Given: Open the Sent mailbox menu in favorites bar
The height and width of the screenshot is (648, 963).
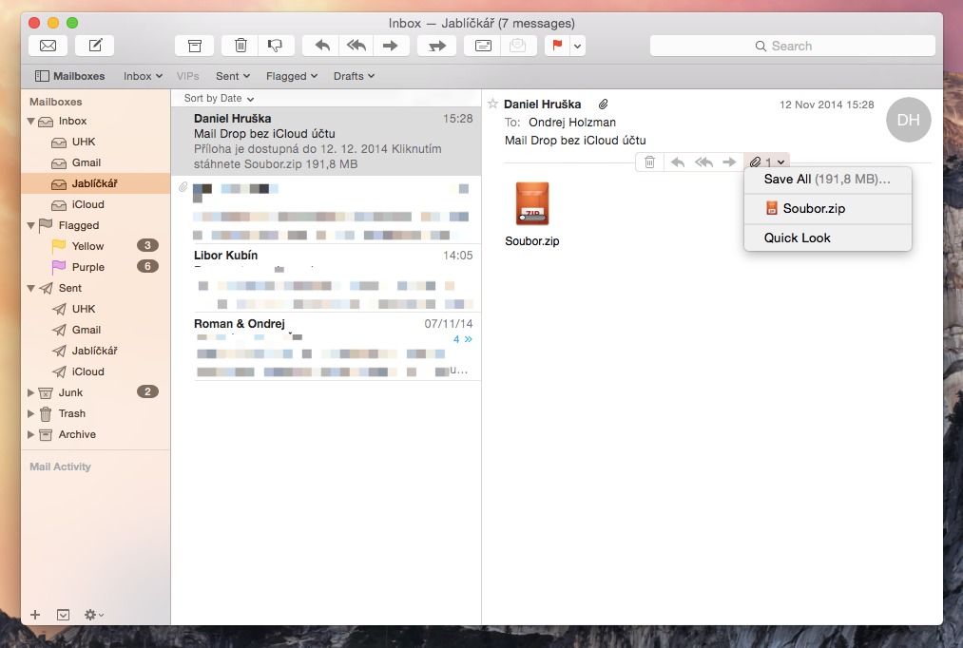Looking at the screenshot, I should coord(232,76).
